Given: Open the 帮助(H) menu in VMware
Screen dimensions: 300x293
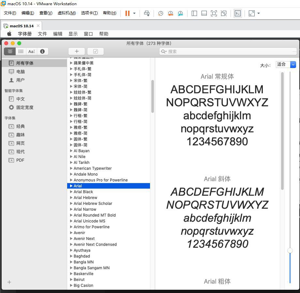Looking at the screenshot, I should [x=110, y=13].
